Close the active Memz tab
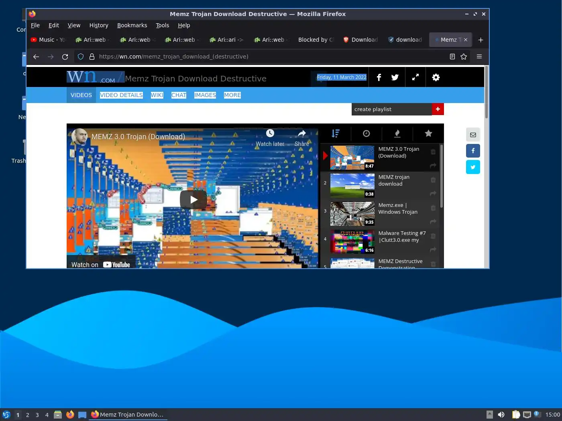Screen dimensions: 562x421 coord(466,40)
